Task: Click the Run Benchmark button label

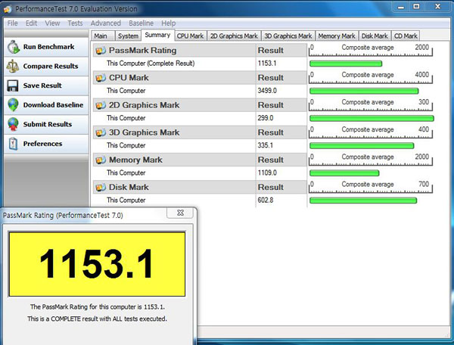Action: (x=48, y=47)
